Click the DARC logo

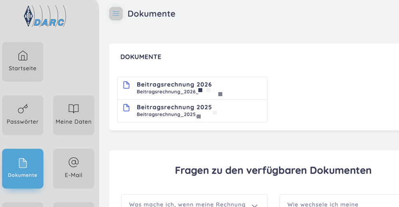tap(45, 17)
